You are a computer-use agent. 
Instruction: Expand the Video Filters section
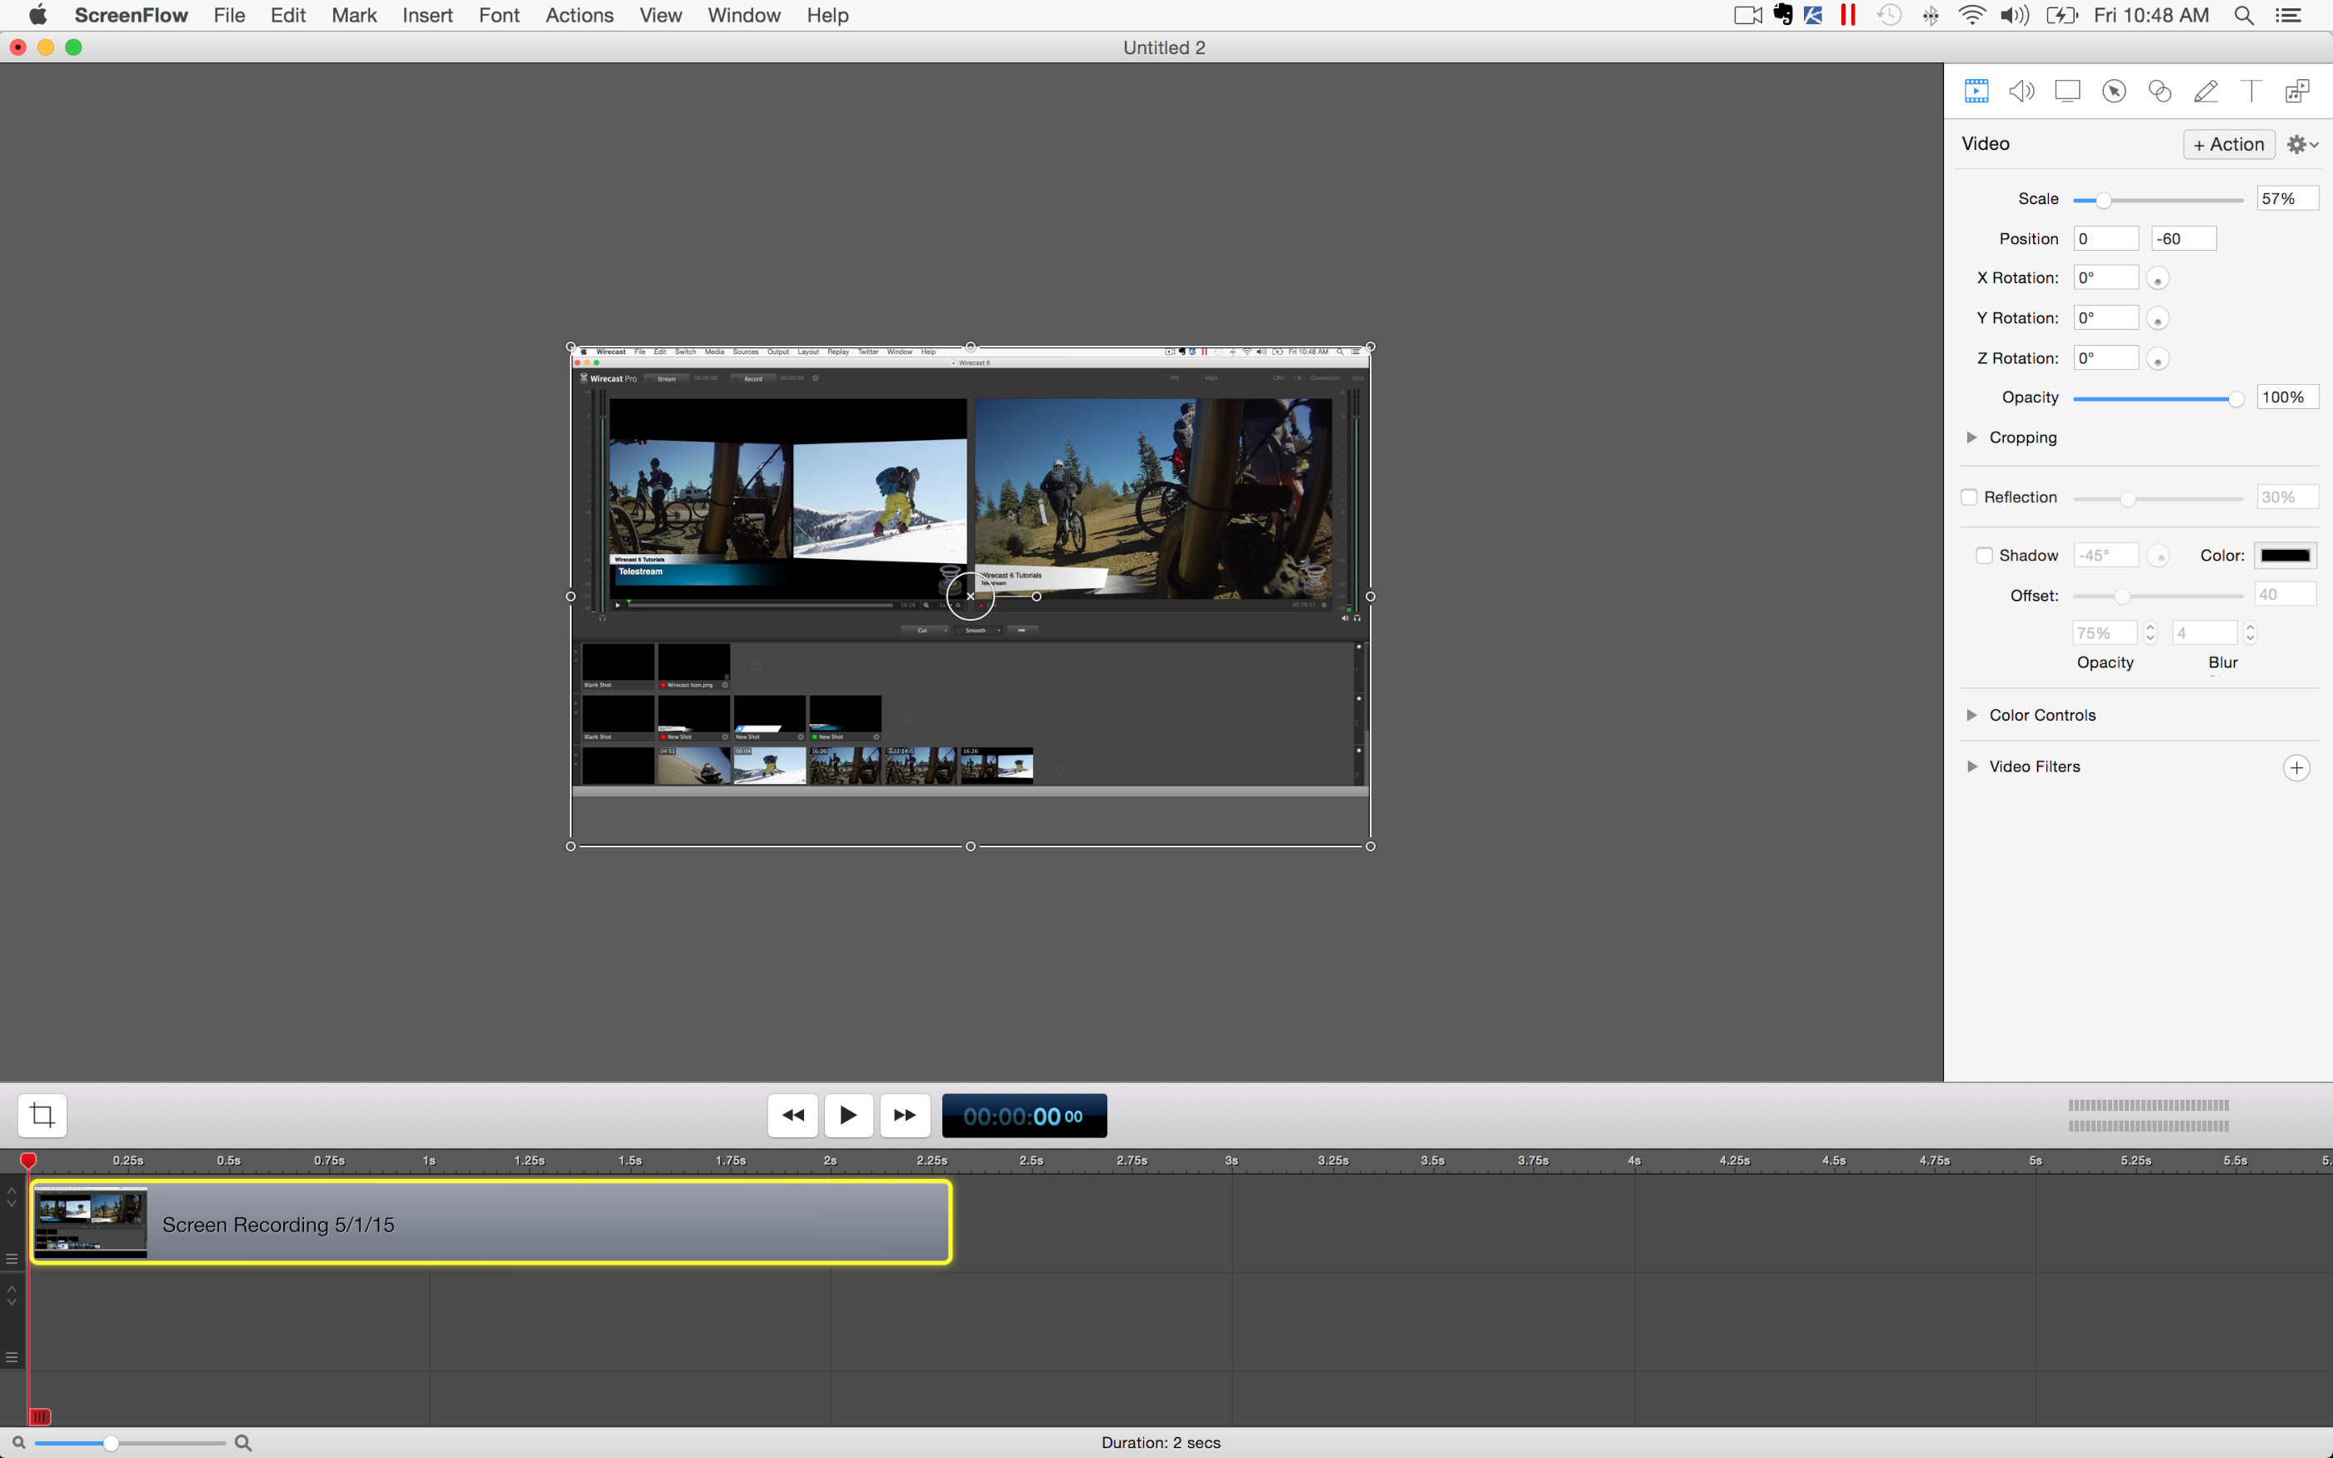click(1971, 766)
